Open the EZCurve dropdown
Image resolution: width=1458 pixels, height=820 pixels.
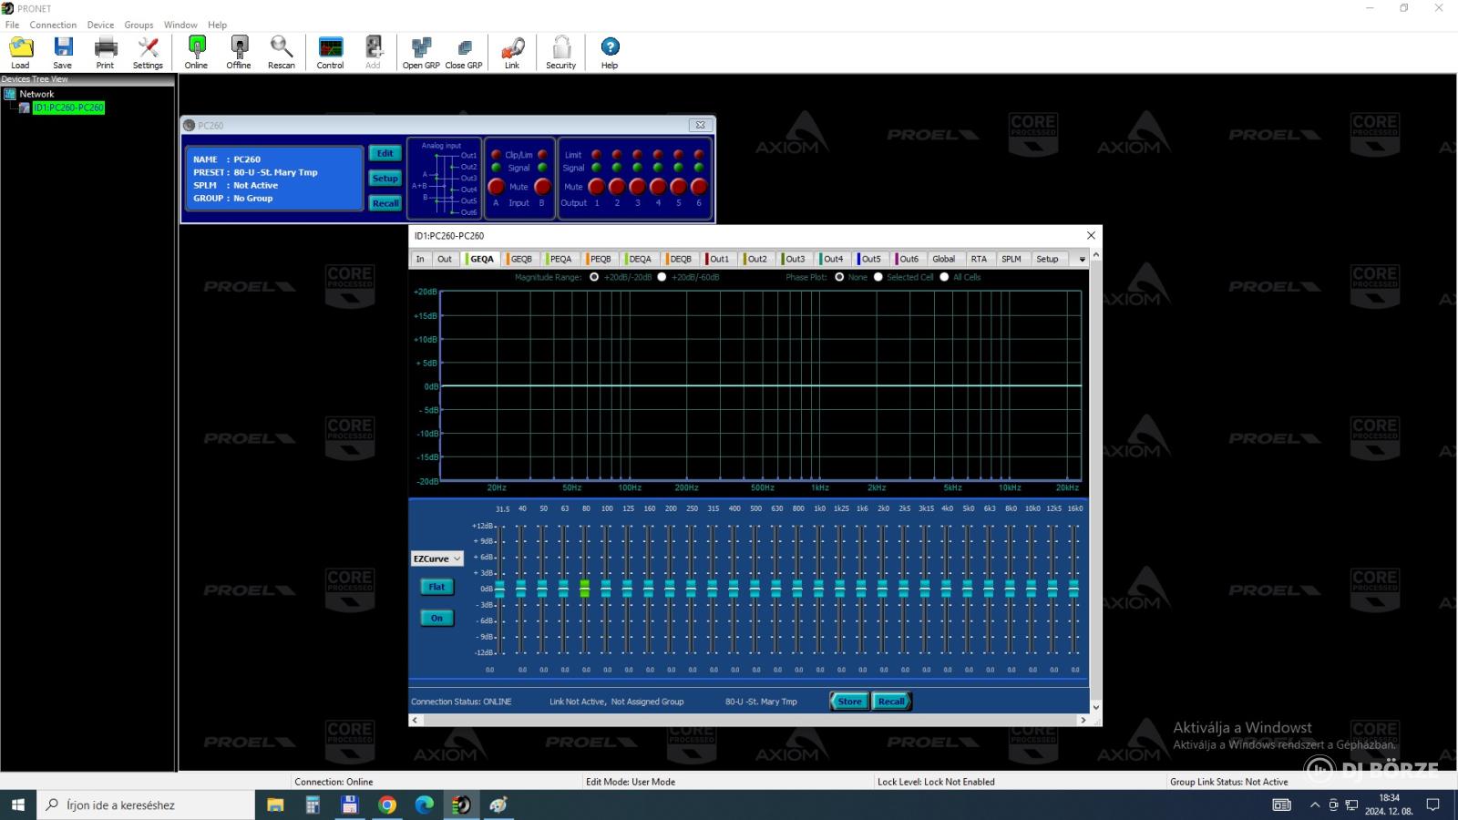(x=437, y=559)
